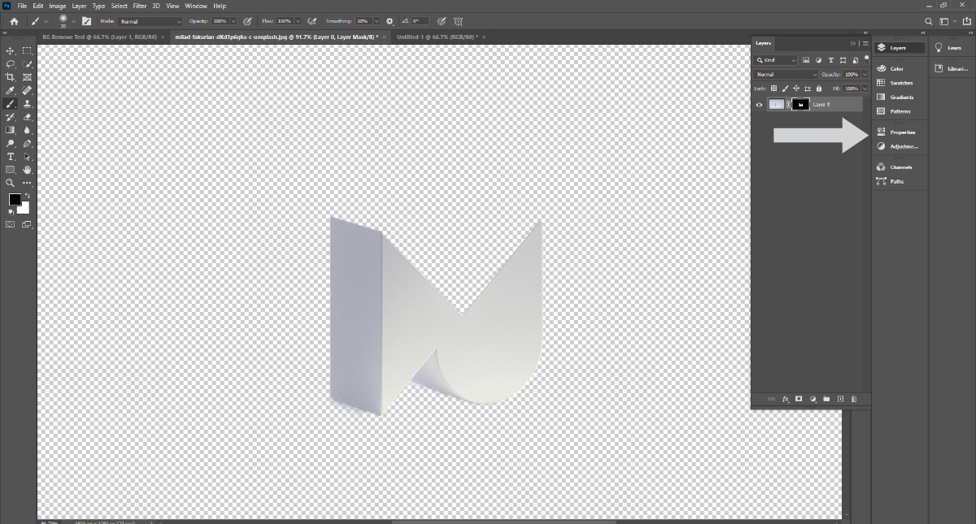Open the Swatches panel
The width and height of the screenshot is (976, 524).
900,83
